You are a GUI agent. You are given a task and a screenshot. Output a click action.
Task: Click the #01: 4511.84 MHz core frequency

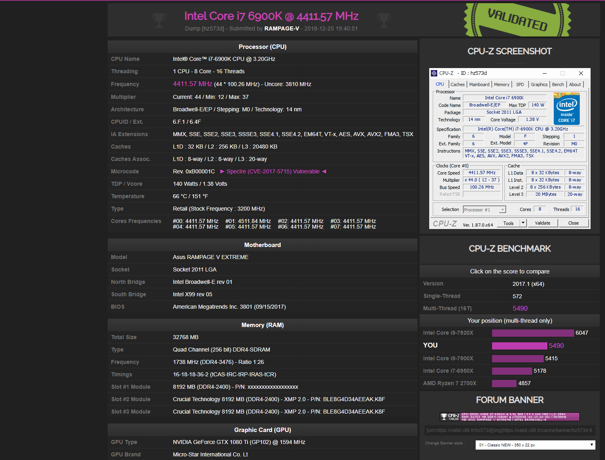pyautogui.click(x=248, y=221)
